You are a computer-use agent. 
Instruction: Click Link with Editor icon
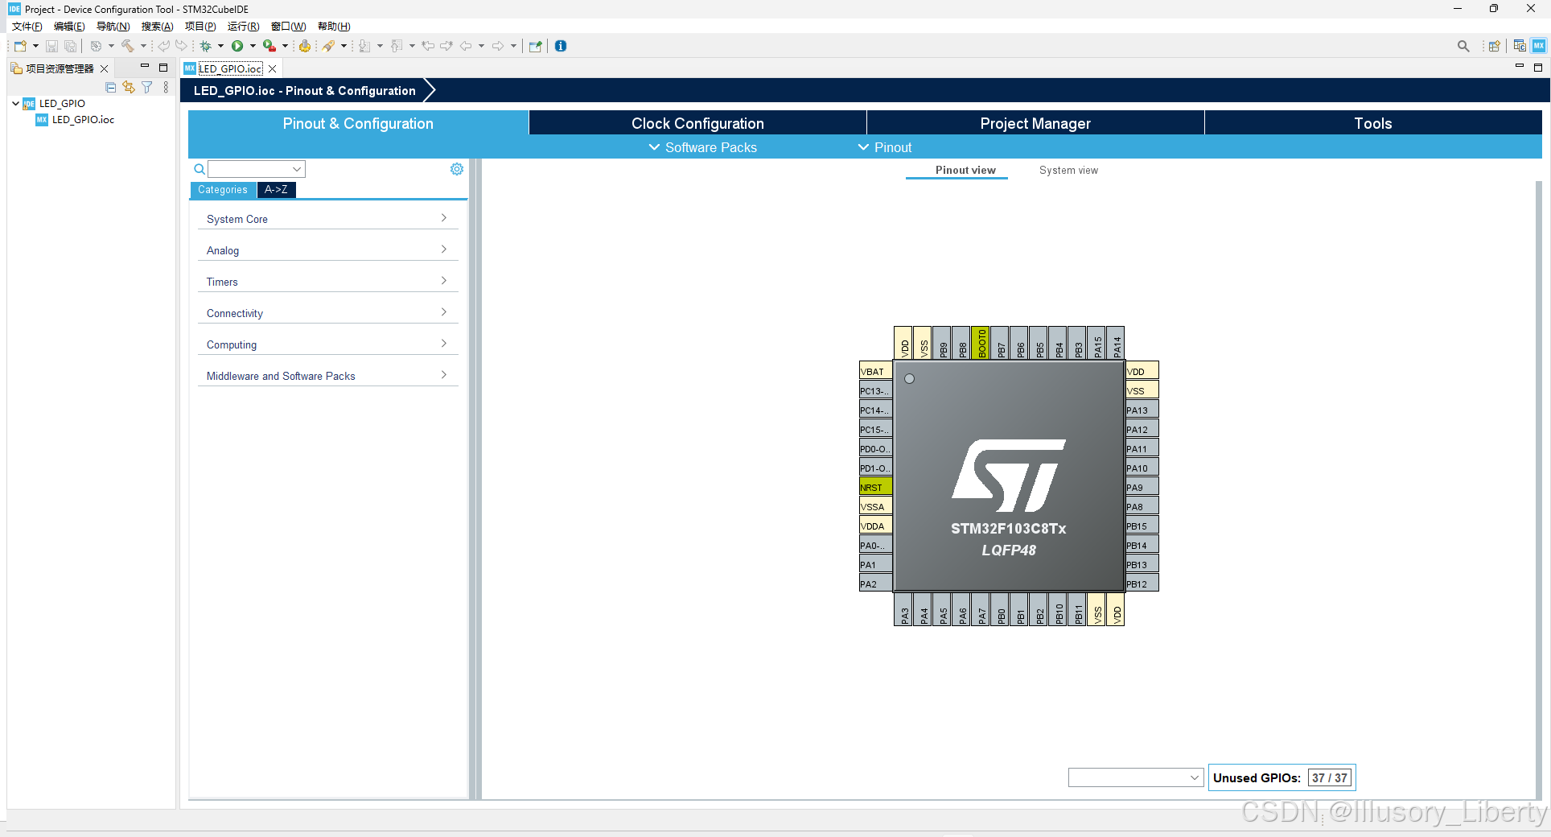[129, 87]
